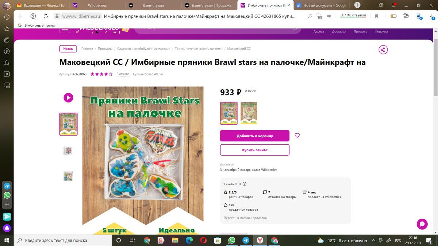Click the share icon on product page
This screenshot has width=438, height=246.
[383, 50]
